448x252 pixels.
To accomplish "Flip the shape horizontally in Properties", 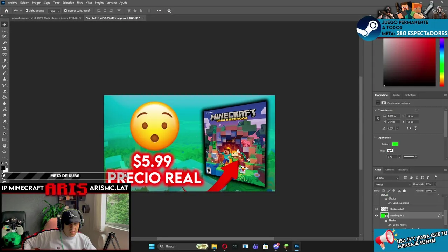I will pos(409,128).
